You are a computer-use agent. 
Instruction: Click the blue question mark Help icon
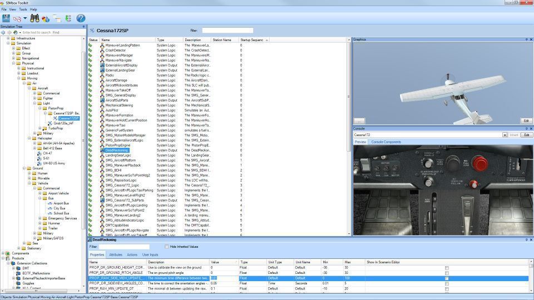tap(81, 18)
